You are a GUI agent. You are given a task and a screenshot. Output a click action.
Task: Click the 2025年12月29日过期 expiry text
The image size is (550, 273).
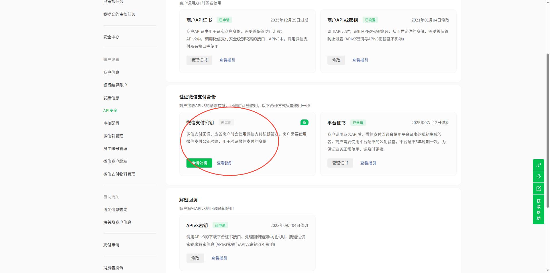pos(289,20)
